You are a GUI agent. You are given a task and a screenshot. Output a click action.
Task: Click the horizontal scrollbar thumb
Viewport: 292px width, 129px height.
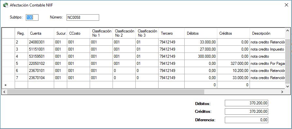click(x=105, y=92)
